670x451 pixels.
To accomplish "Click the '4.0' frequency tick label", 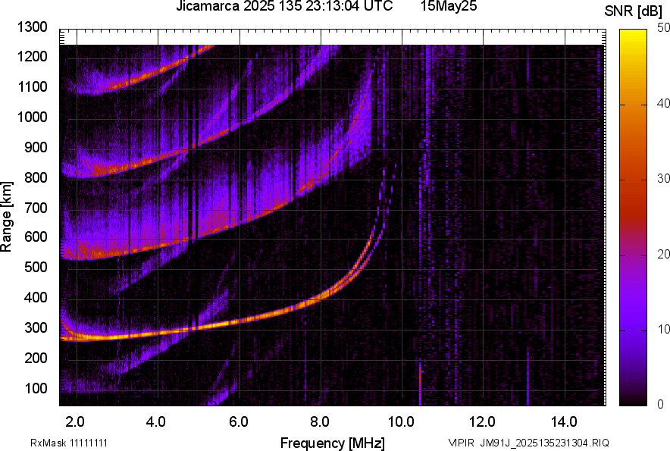I will click(x=156, y=422).
